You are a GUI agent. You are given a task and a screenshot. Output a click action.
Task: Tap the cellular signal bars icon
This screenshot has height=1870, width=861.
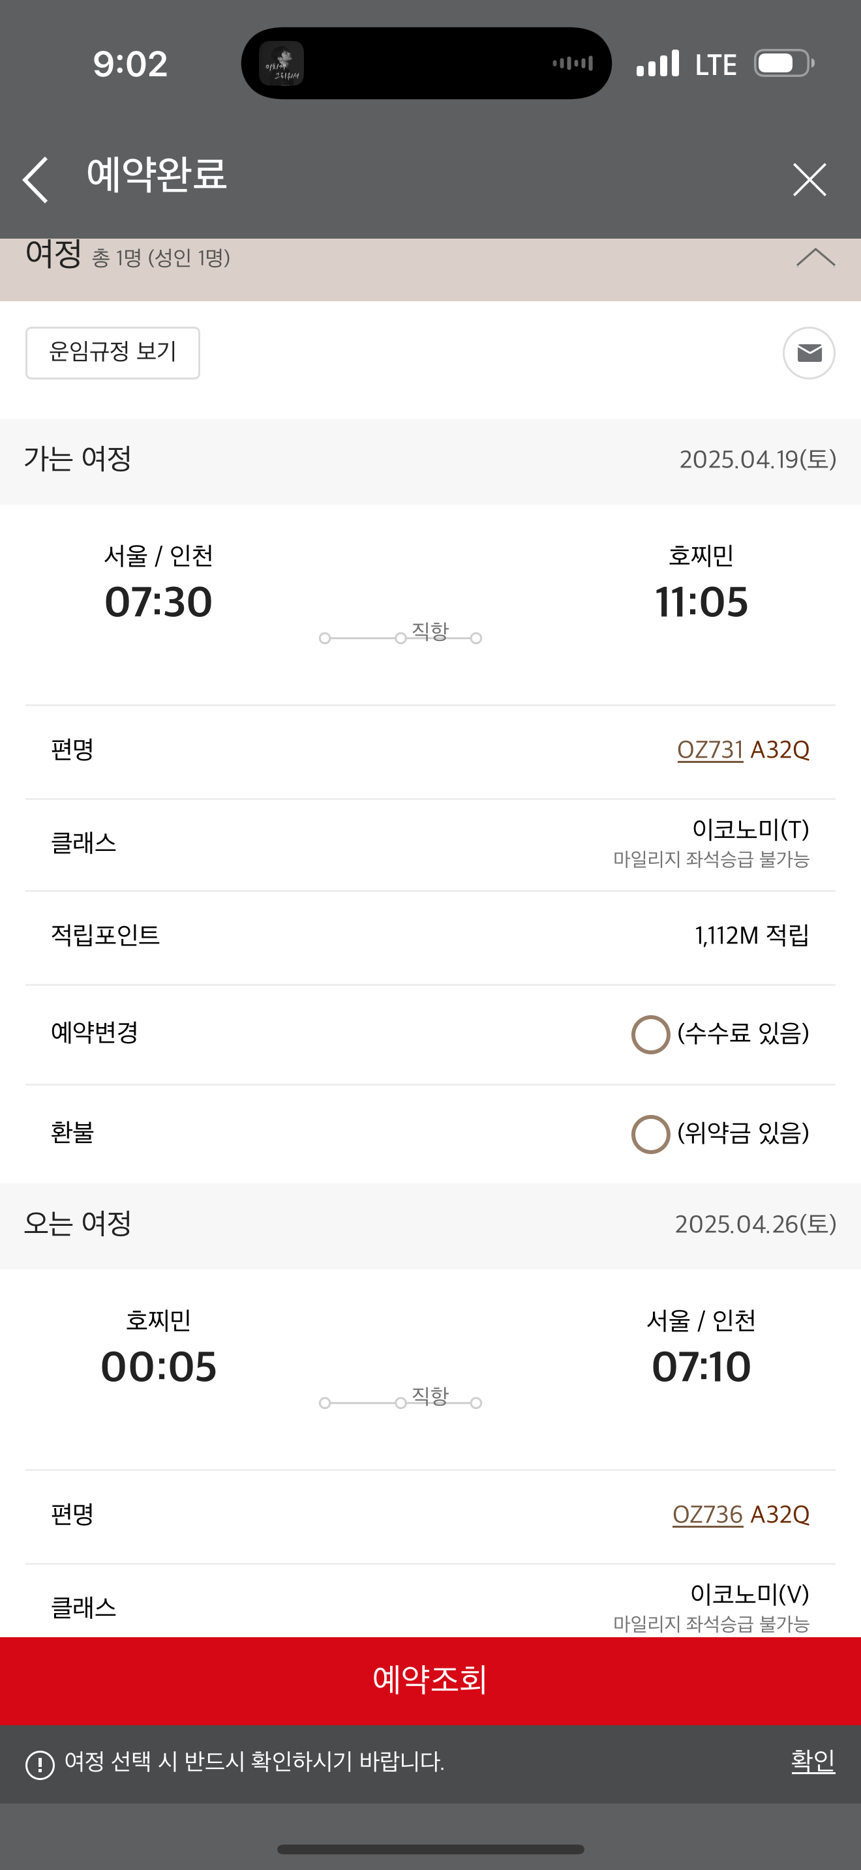657,64
